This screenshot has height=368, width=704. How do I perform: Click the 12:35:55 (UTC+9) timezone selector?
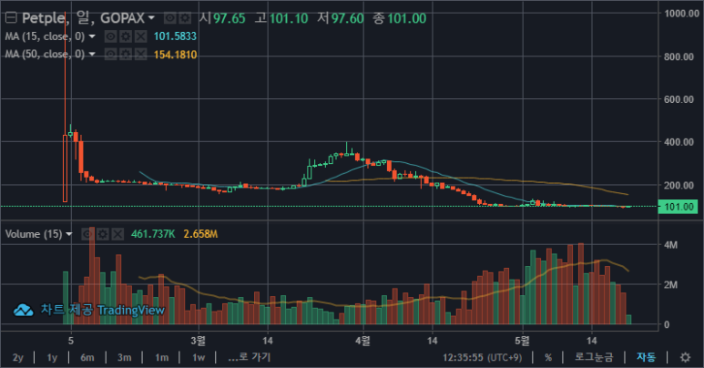(482, 358)
